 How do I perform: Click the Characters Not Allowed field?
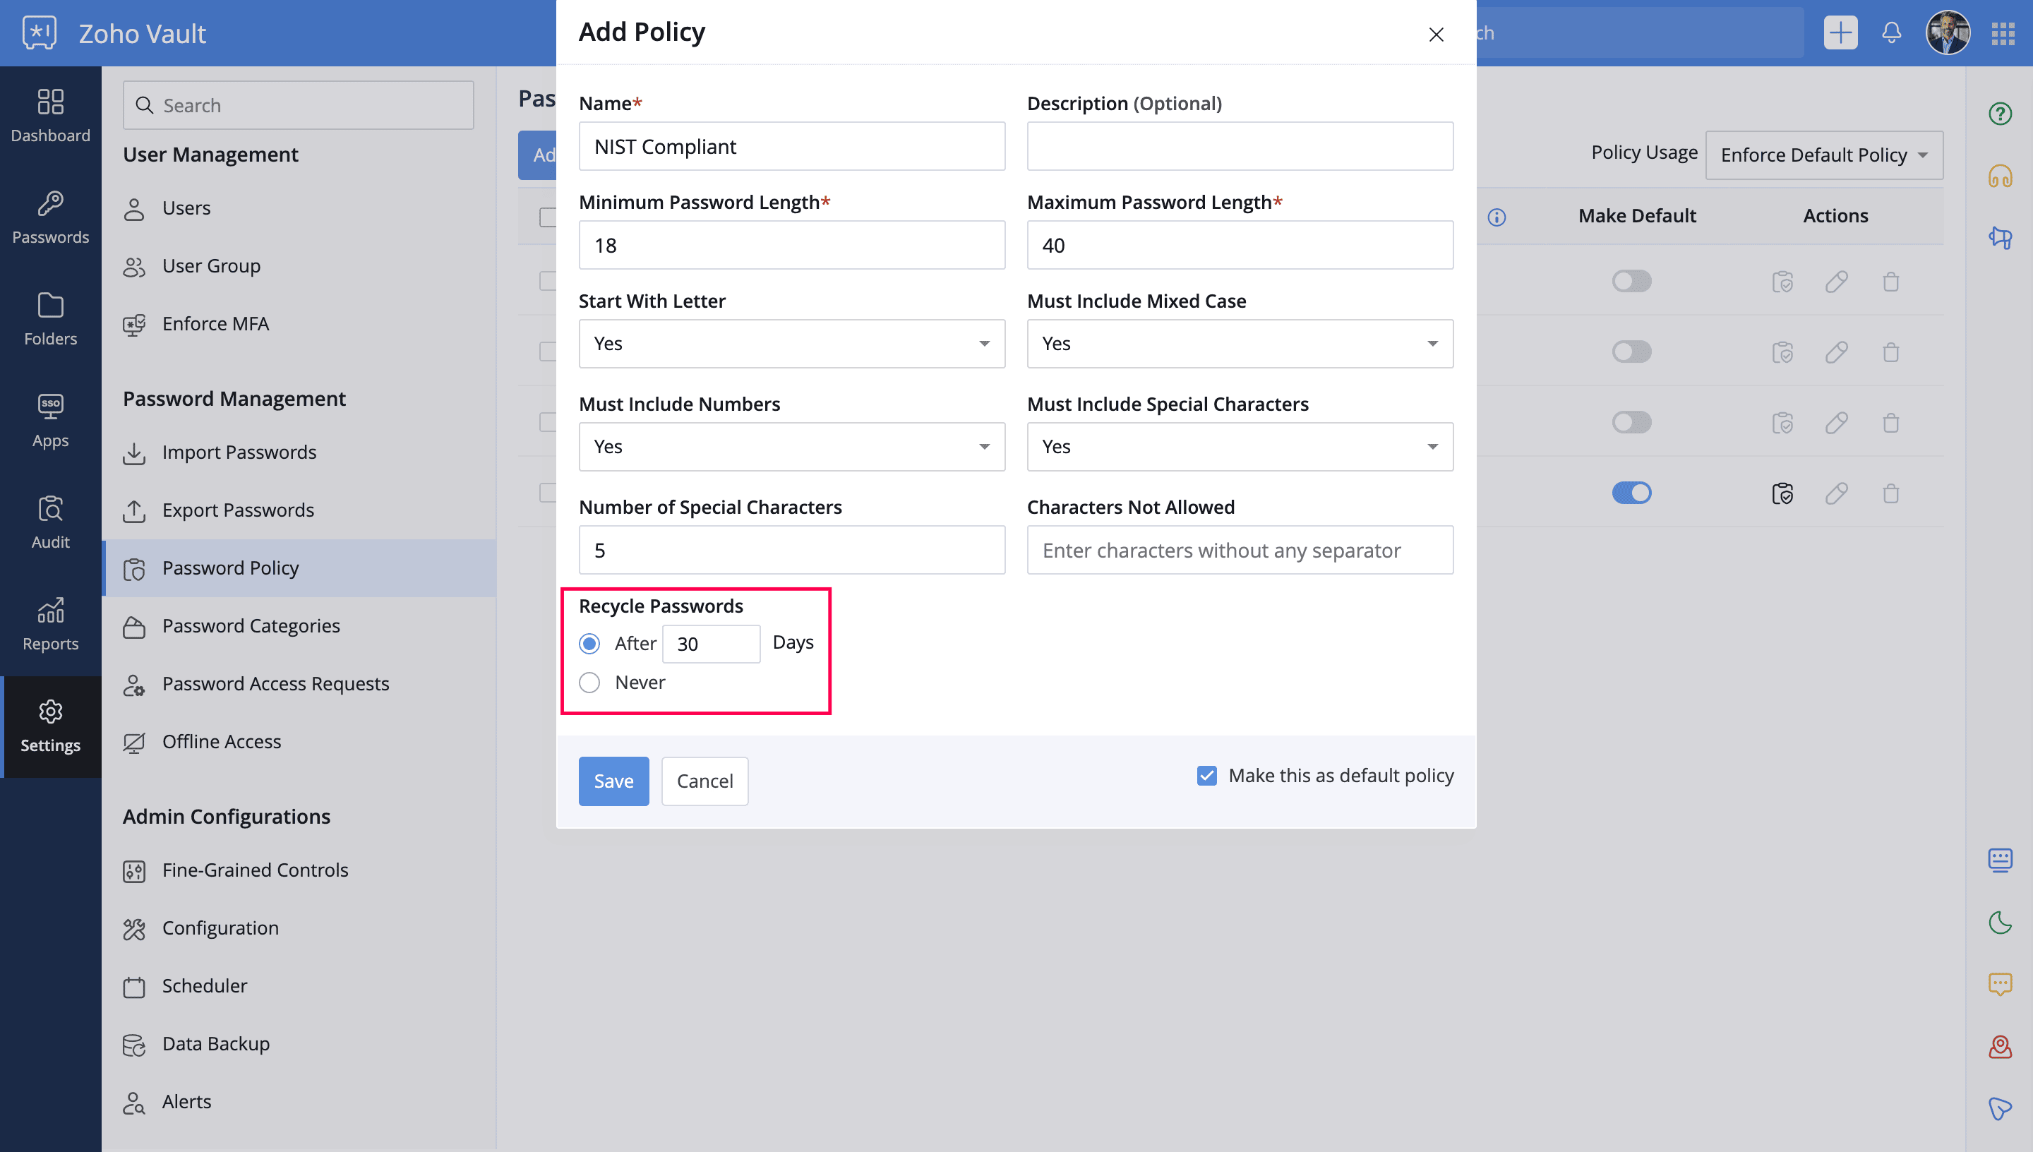(1240, 550)
